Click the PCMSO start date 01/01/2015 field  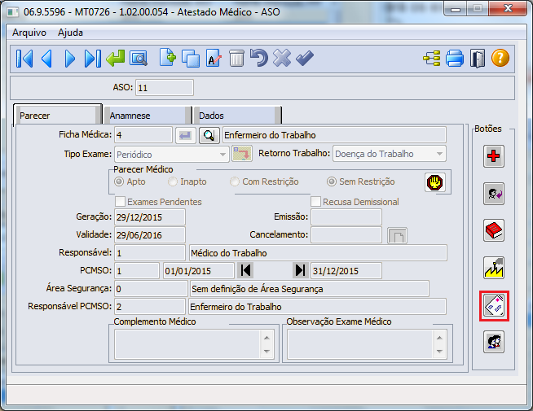(199, 271)
